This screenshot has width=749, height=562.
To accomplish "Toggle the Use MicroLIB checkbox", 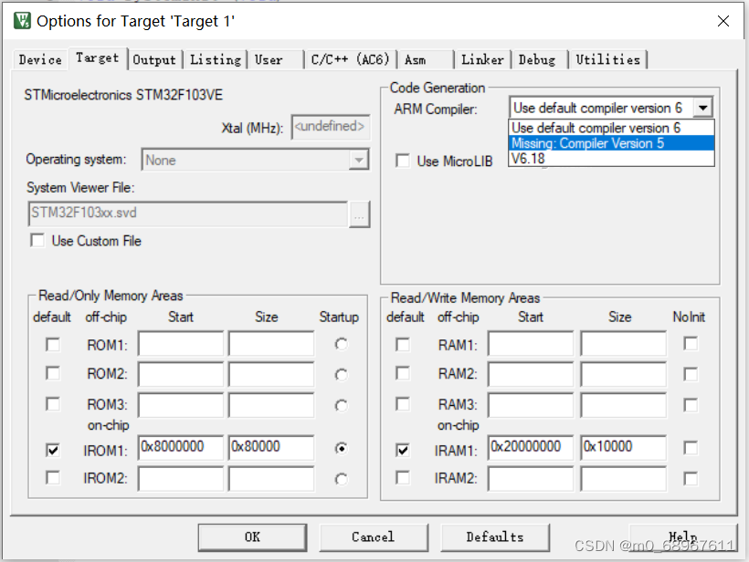I will coord(403,161).
